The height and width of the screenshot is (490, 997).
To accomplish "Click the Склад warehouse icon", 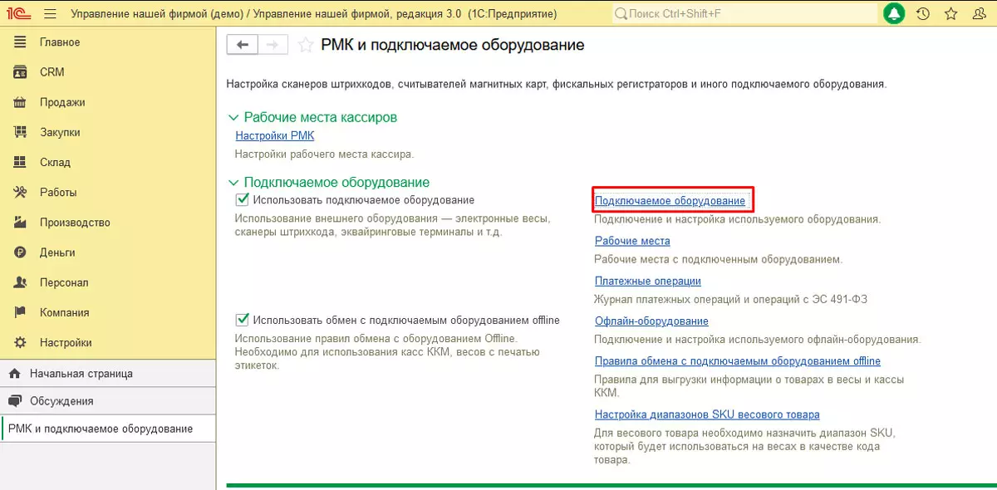I will [x=21, y=162].
